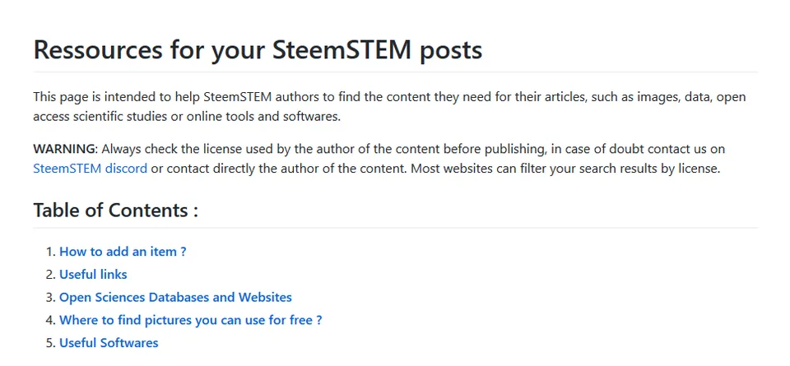This screenshot has width=790, height=366.
Task: Click the intro paragraph starting "This page is intended"
Action: pyautogui.click(x=389, y=107)
